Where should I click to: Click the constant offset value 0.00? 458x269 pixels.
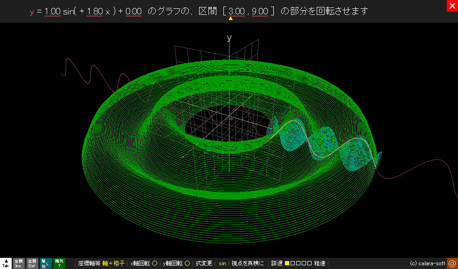pos(133,12)
